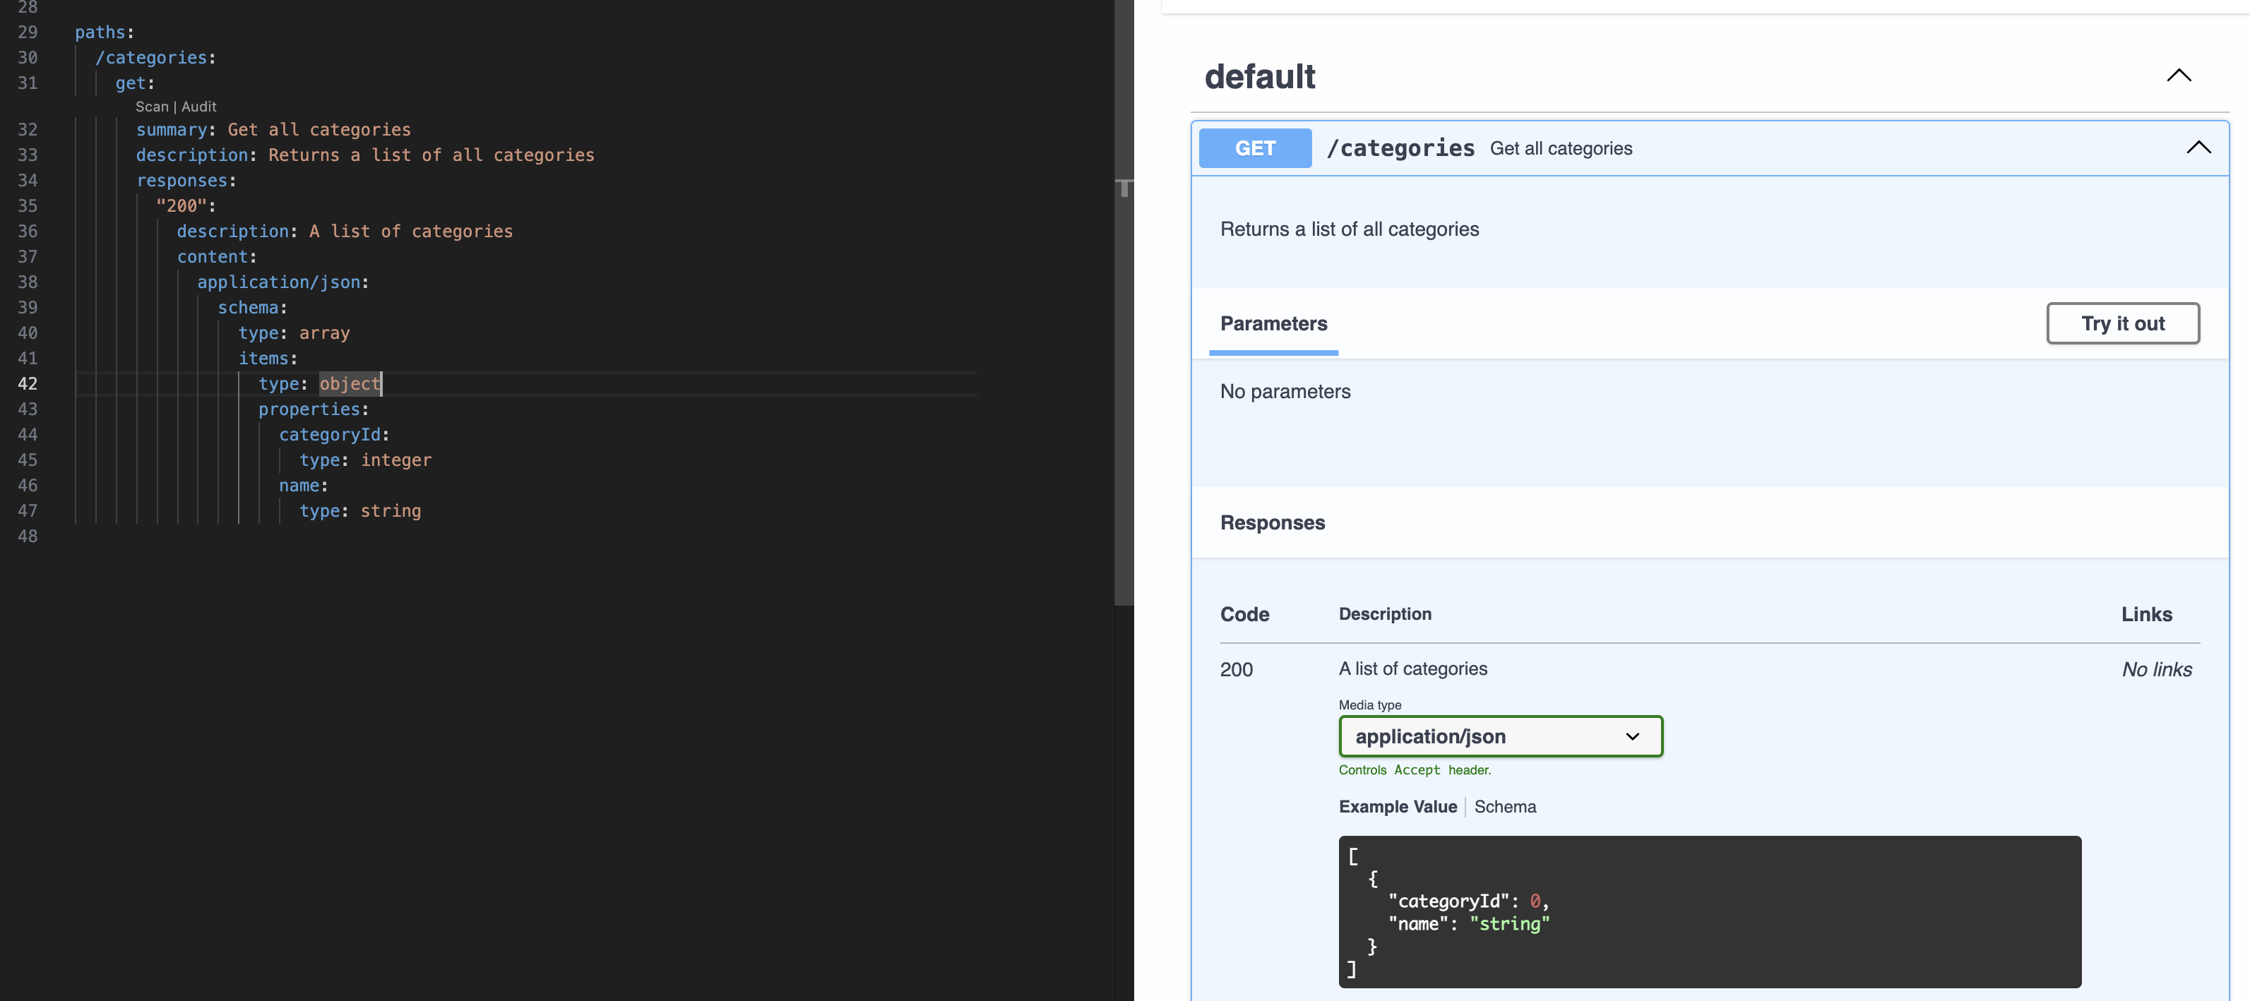Open the application/json media type dropdown

coord(1500,736)
